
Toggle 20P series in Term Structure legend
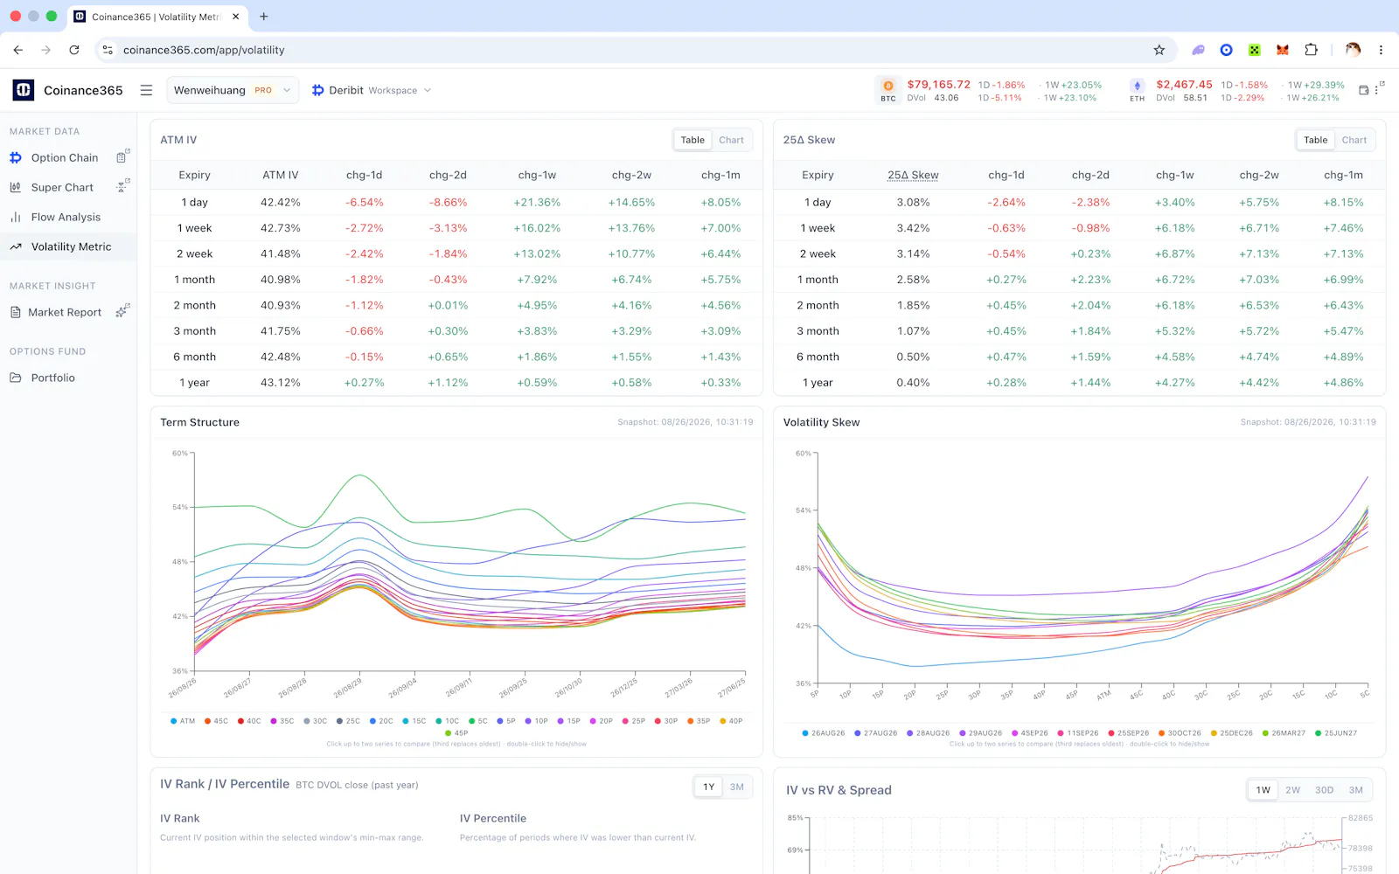pos(601,721)
